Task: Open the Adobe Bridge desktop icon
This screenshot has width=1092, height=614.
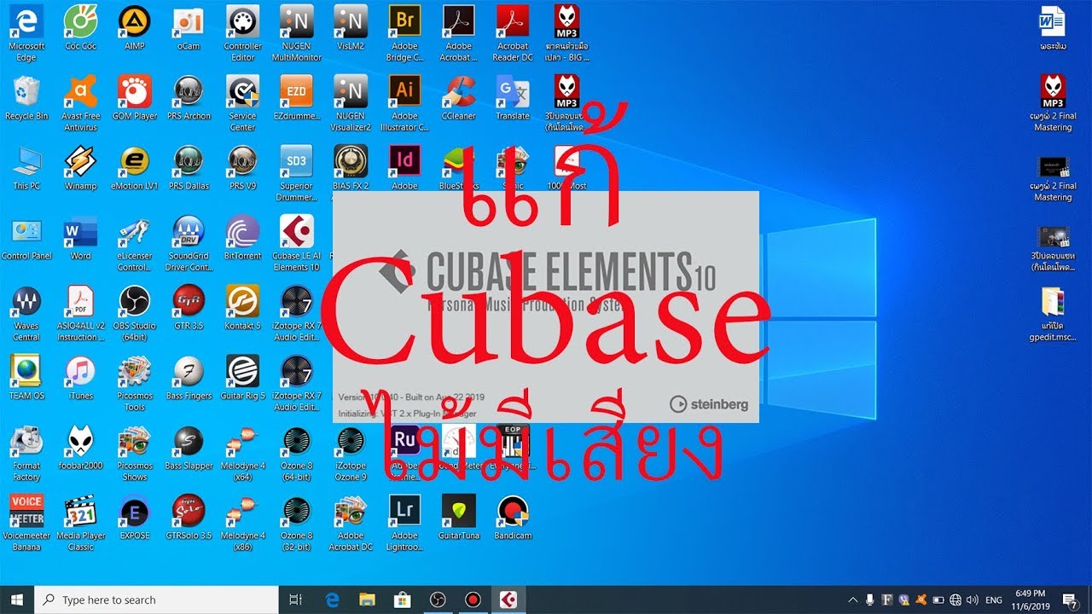Action: tap(404, 32)
